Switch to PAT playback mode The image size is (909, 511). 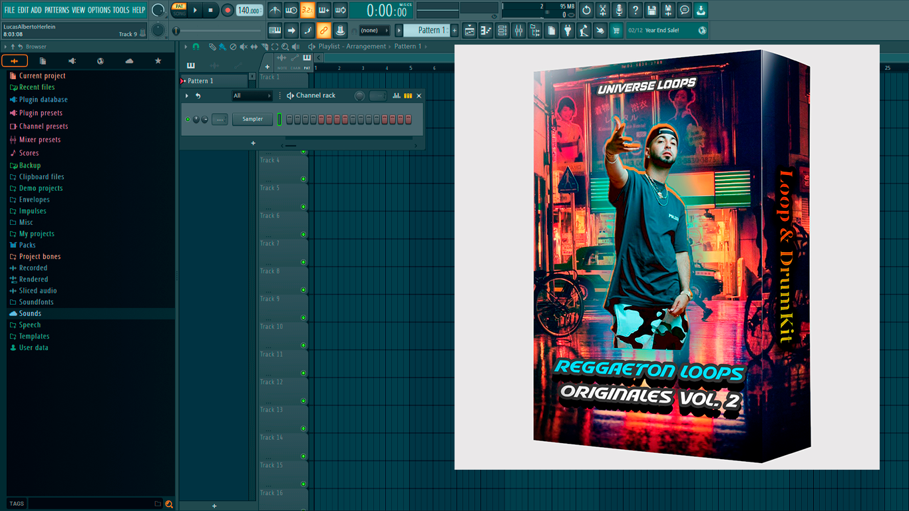179,7
